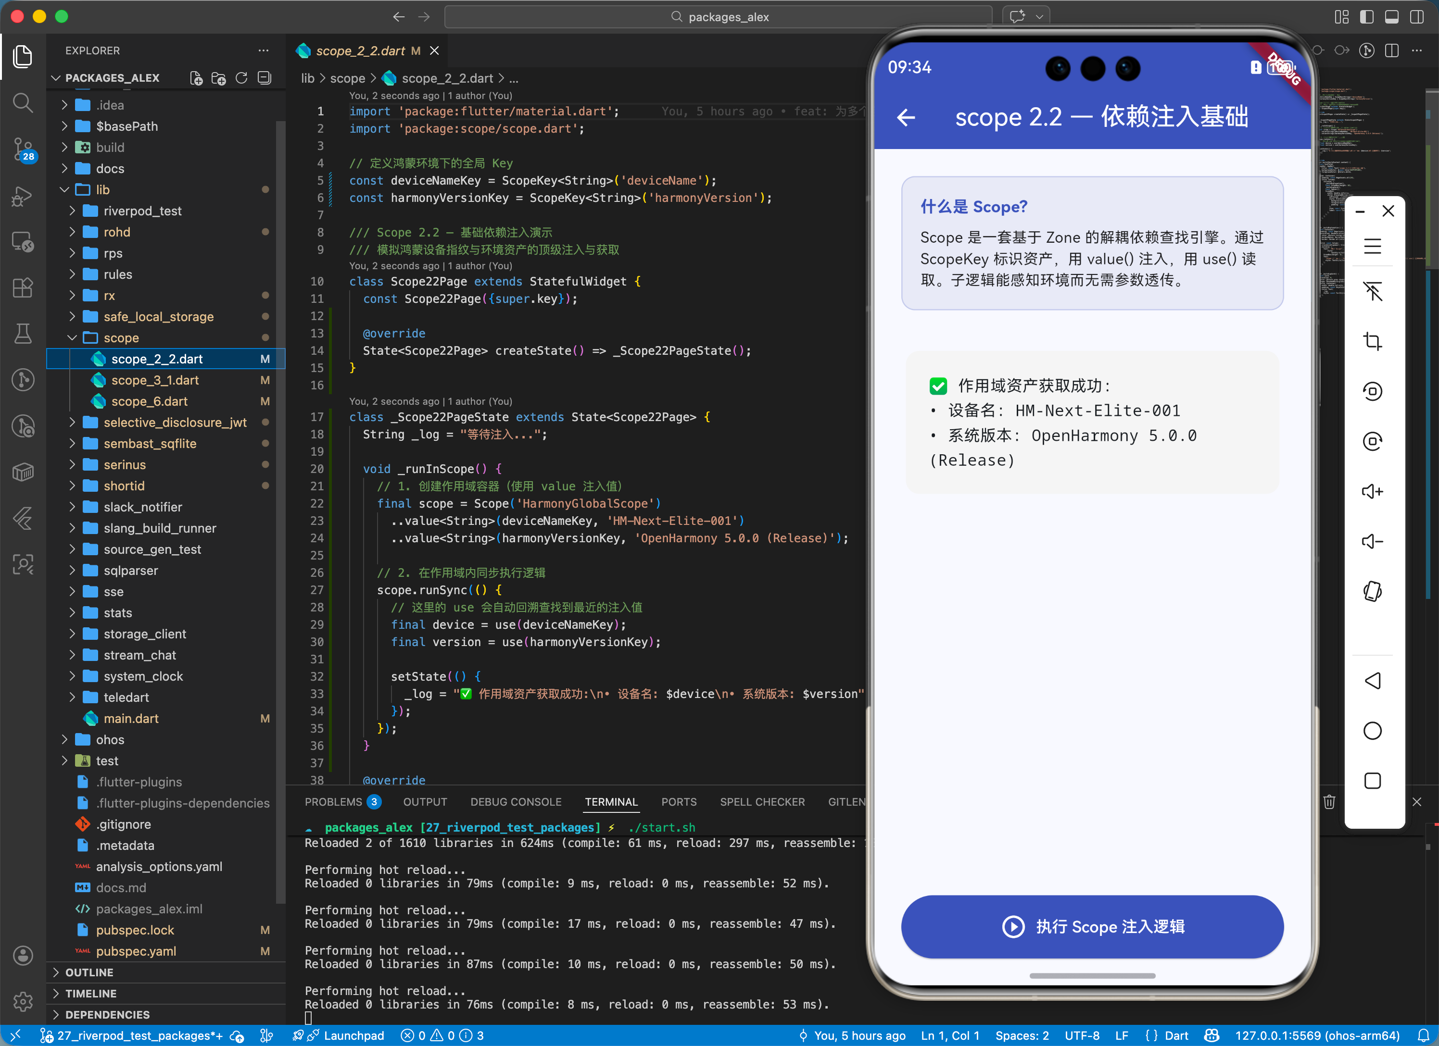This screenshot has height=1046, width=1439.
Task: Collapse the scope folder
Action: click(121, 337)
